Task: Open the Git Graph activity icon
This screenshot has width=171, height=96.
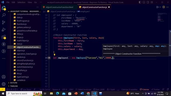Action: (3, 51)
